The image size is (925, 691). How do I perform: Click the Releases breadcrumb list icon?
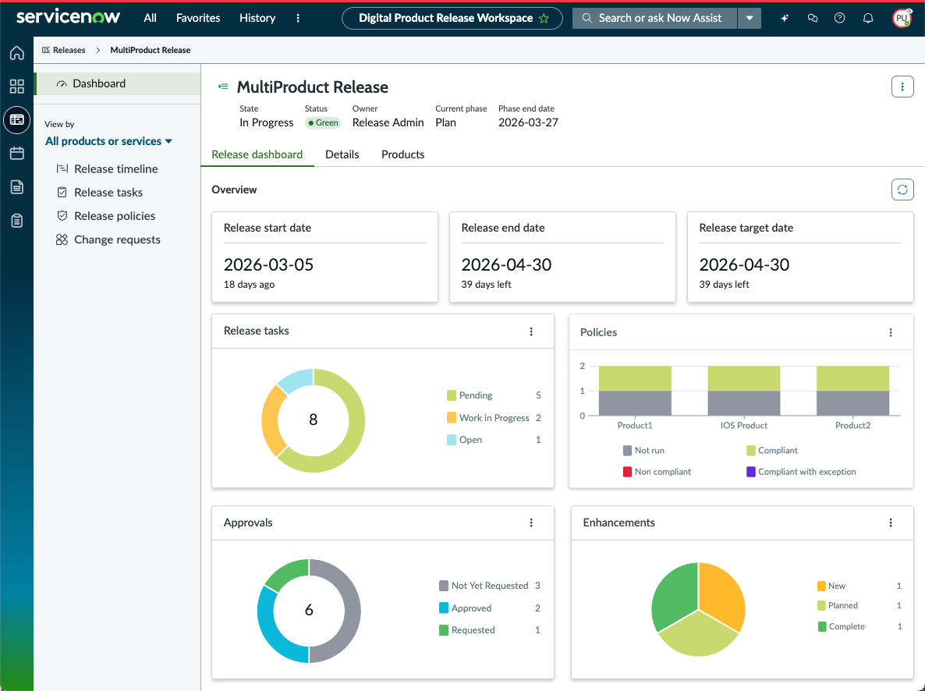point(46,50)
